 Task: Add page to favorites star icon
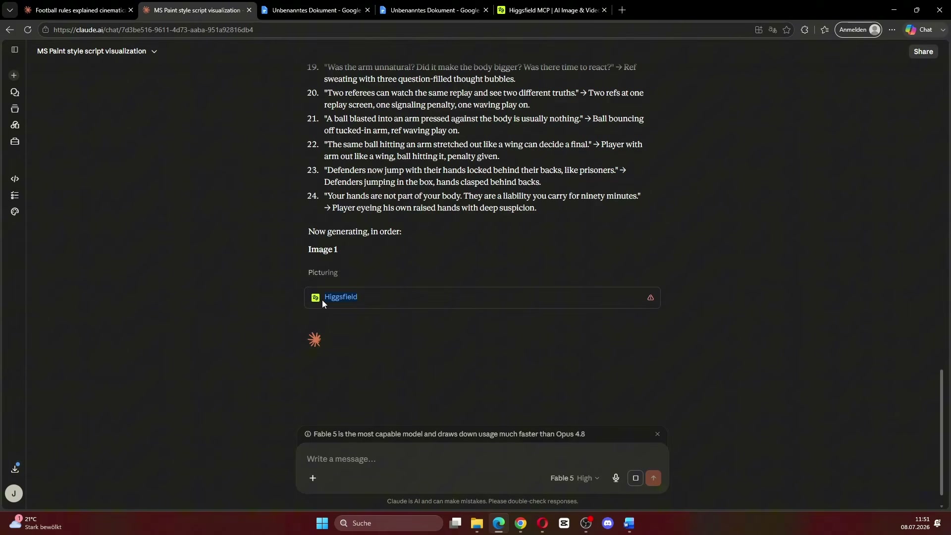point(787,30)
